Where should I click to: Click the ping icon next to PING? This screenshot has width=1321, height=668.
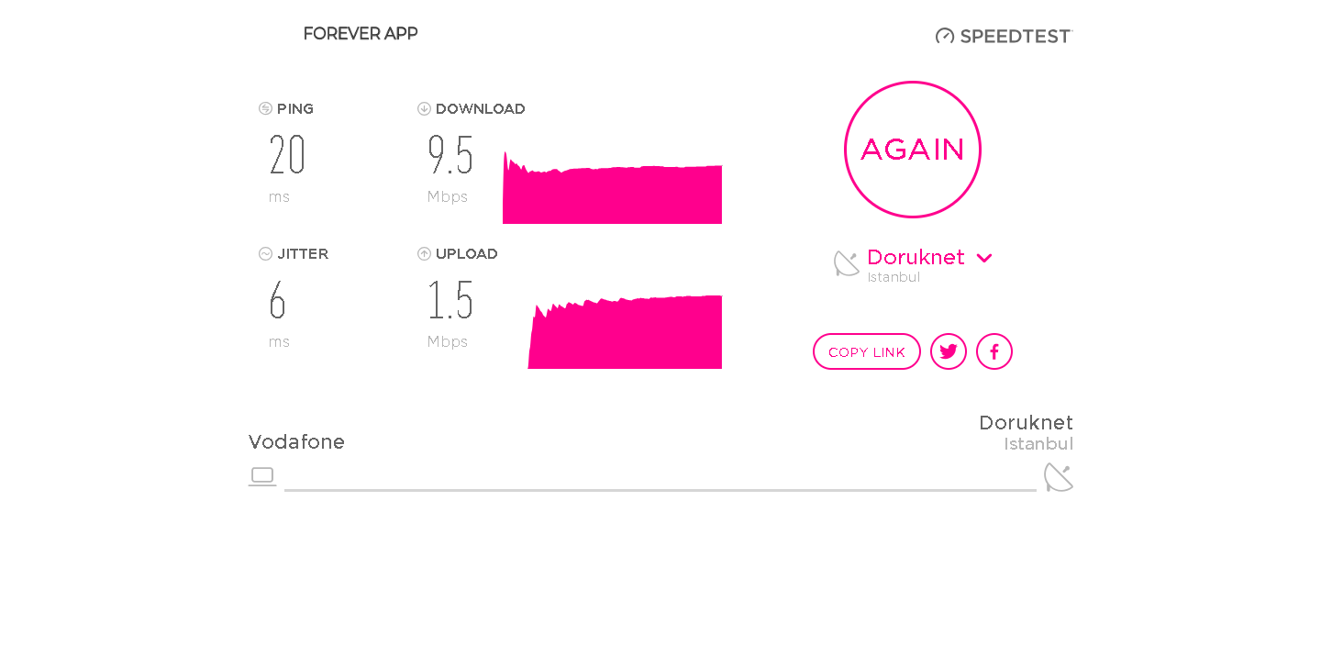[265, 108]
